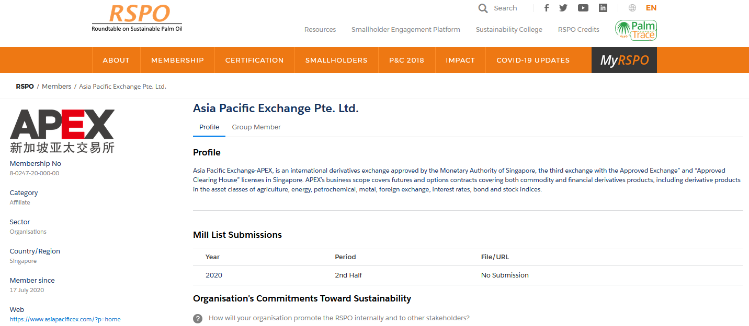
Task: Click the 2020 year cell
Action: point(214,275)
